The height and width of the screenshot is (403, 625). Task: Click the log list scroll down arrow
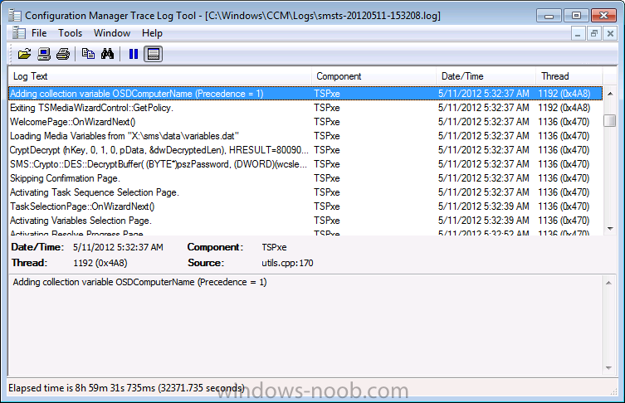(610, 228)
